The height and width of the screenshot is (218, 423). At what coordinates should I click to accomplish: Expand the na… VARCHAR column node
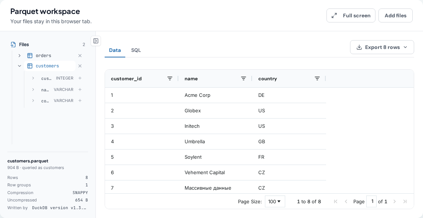tap(33, 89)
